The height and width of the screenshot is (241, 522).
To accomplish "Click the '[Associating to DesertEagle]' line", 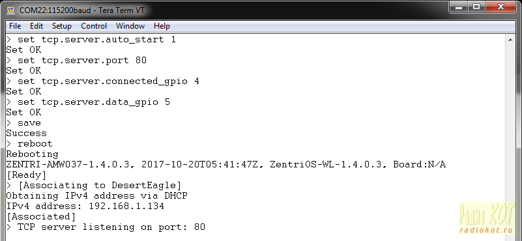I will [94, 186].
